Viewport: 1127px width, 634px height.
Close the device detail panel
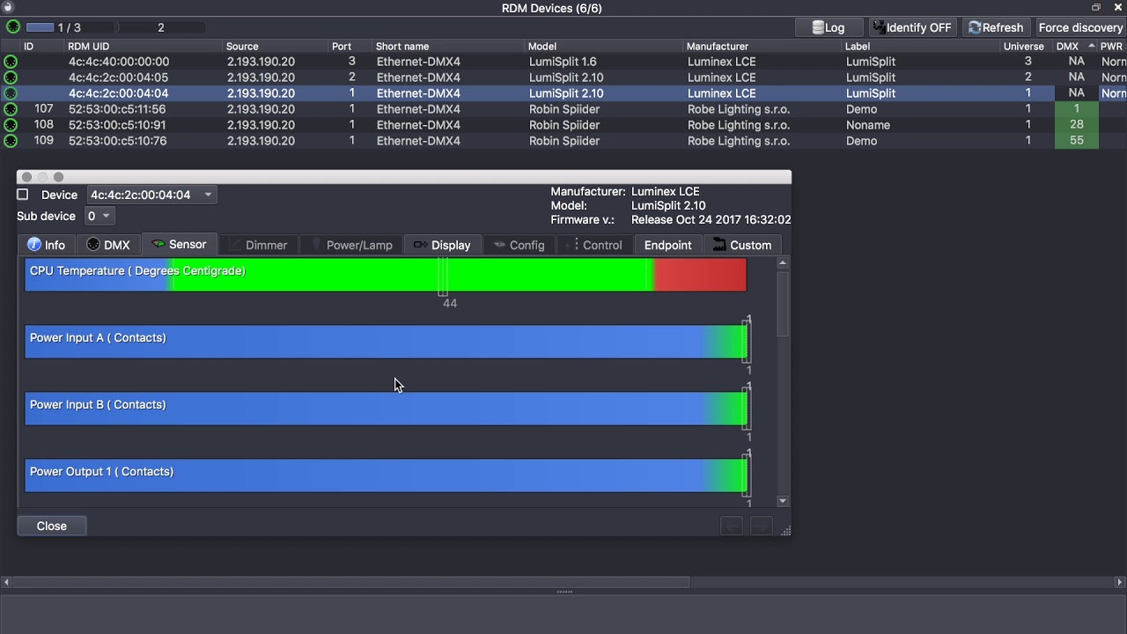(51, 526)
